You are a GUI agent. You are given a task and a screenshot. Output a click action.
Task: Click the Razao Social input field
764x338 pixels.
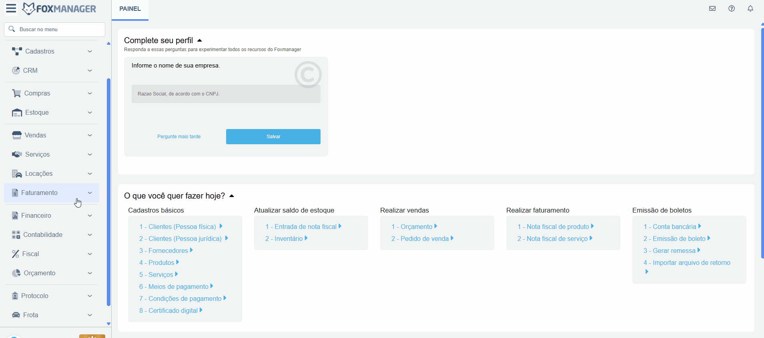[226, 94]
